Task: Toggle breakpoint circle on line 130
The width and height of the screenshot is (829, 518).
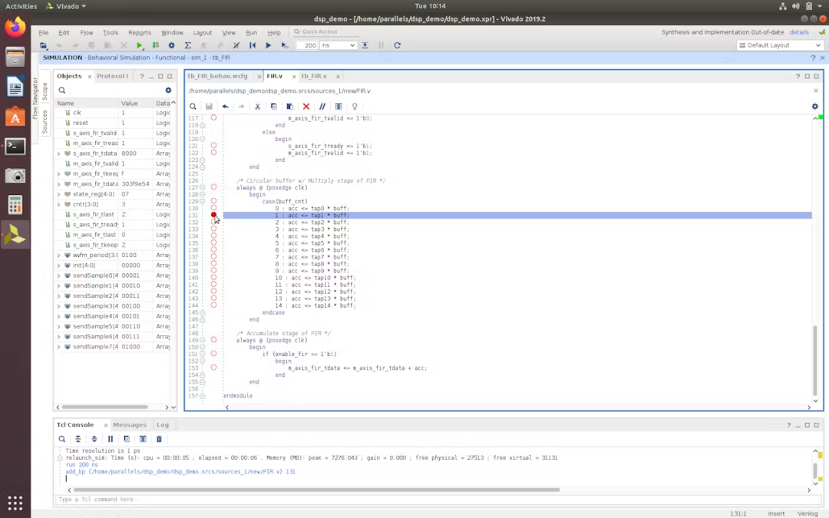Action: 213,209
